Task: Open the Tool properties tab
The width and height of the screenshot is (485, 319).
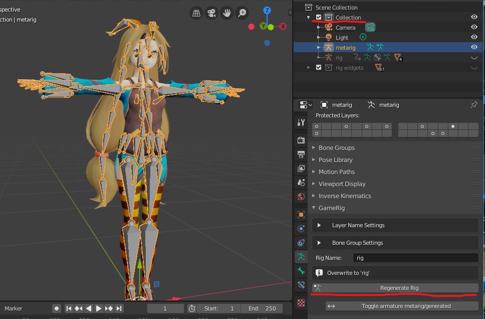Action: click(301, 123)
